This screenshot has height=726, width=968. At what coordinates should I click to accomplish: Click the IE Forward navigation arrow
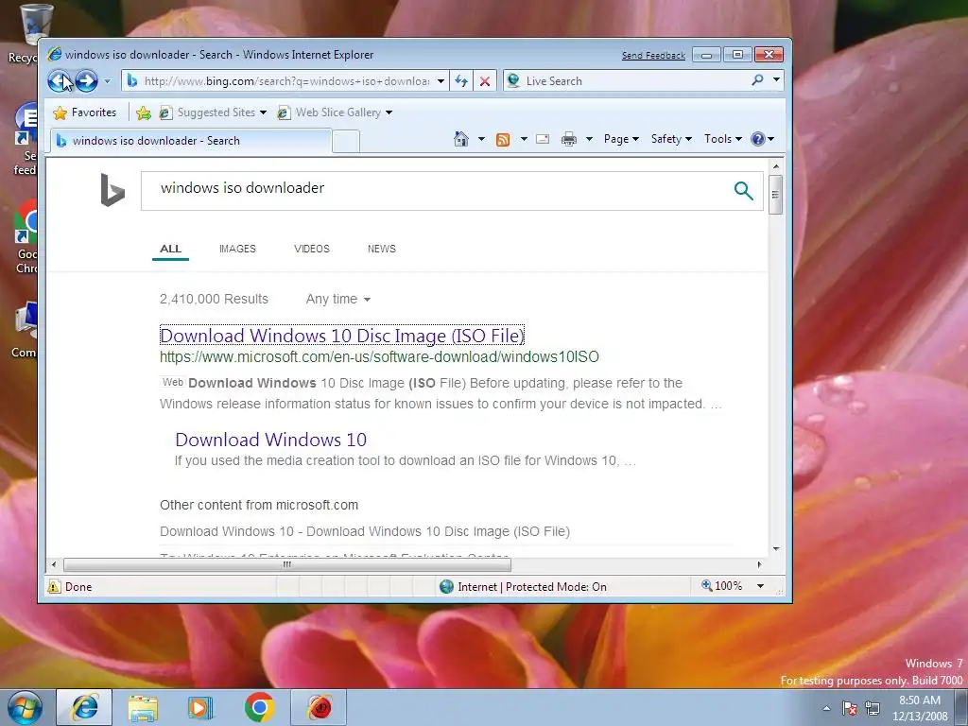[x=86, y=81]
